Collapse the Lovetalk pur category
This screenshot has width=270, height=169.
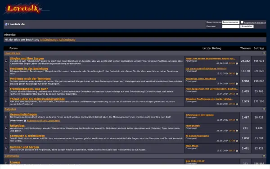[264, 53]
